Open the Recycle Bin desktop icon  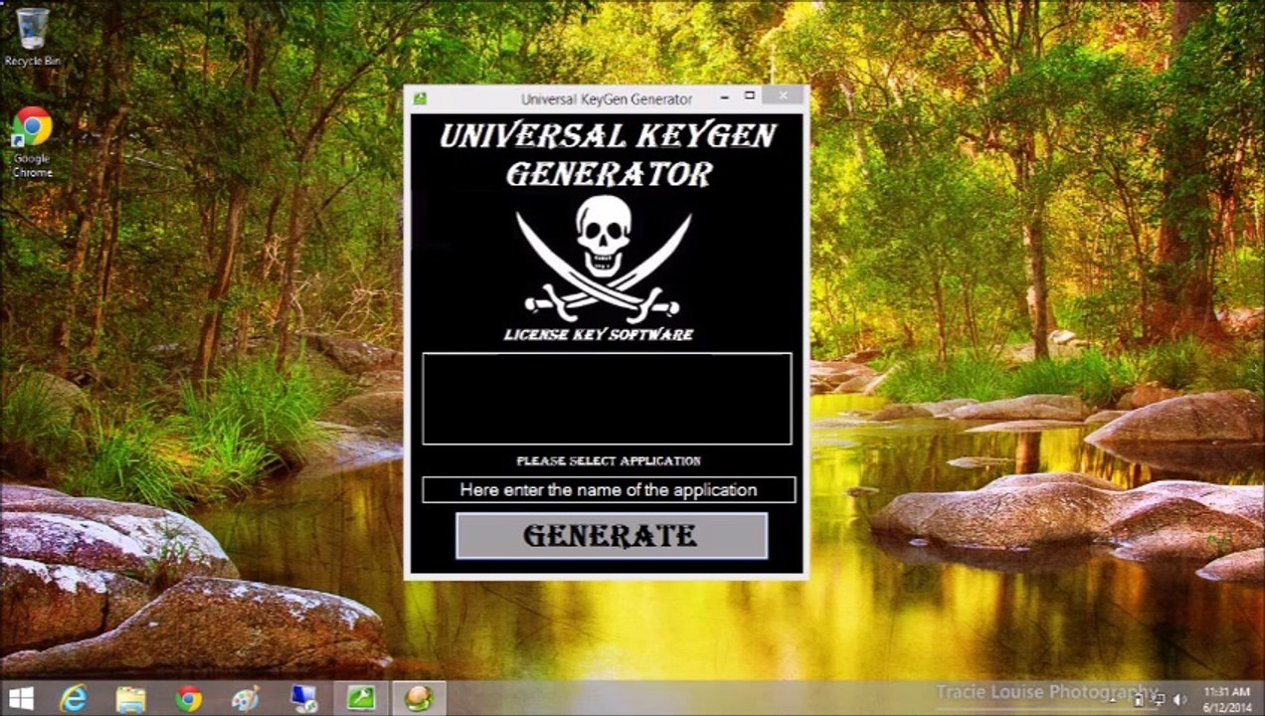click(x=32, y=36)
